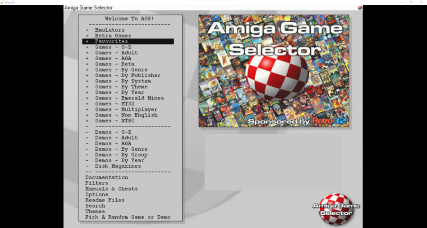The width and height of the screenshot is (427, 228).
Task: Minimize the WinUAE window
Action: [x=401, y=2]
